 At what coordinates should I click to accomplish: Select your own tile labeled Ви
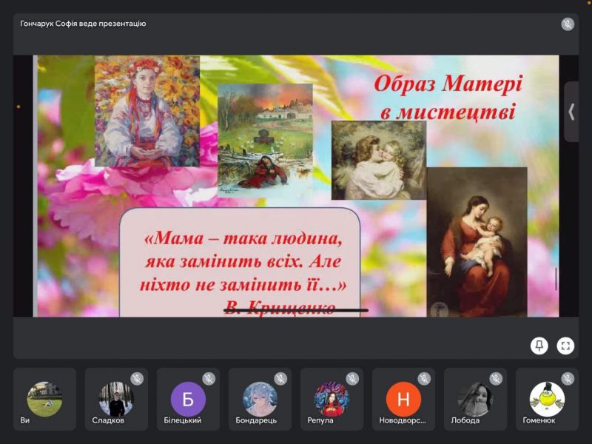pos(44,399)
